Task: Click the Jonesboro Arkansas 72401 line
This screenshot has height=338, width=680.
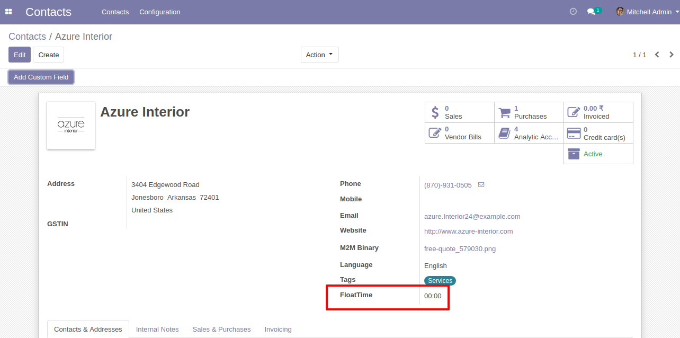Action: tap(175, 197)
